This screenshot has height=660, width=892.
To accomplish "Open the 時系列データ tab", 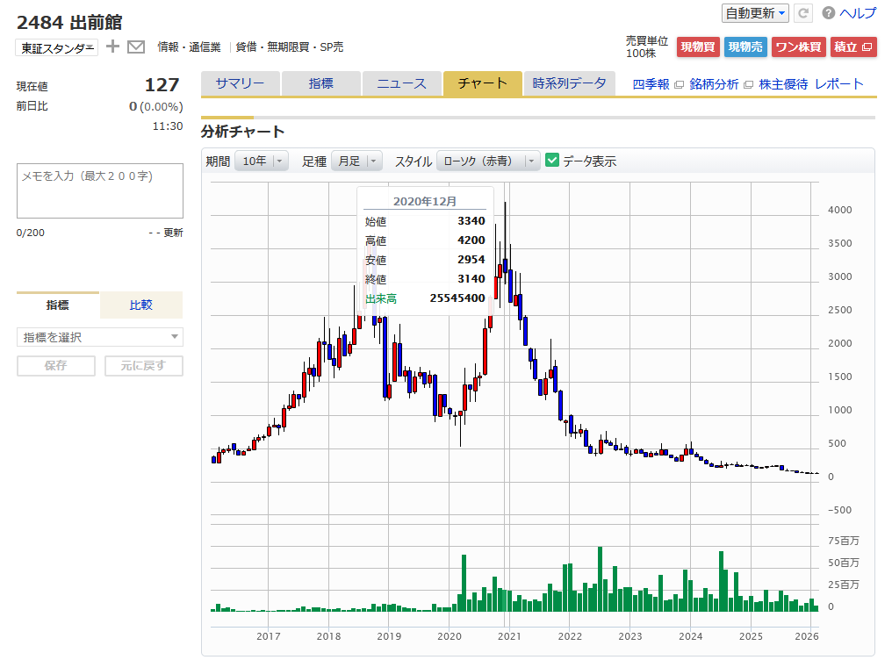I will [569, 83].
